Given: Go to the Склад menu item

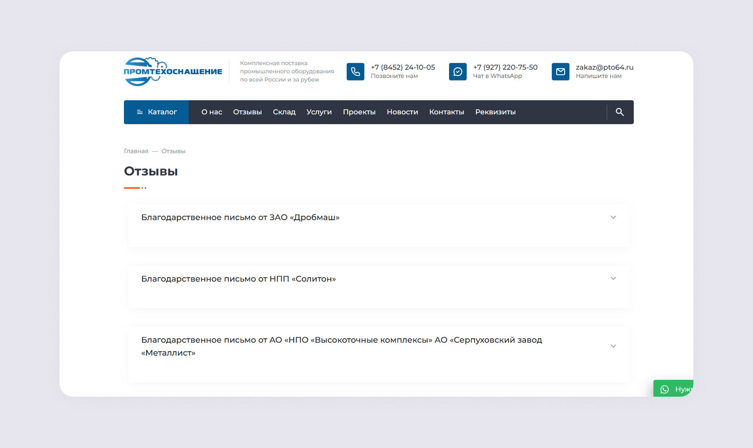Looking at the screenshot, I should pyautogui.click(x=284, y=112).
